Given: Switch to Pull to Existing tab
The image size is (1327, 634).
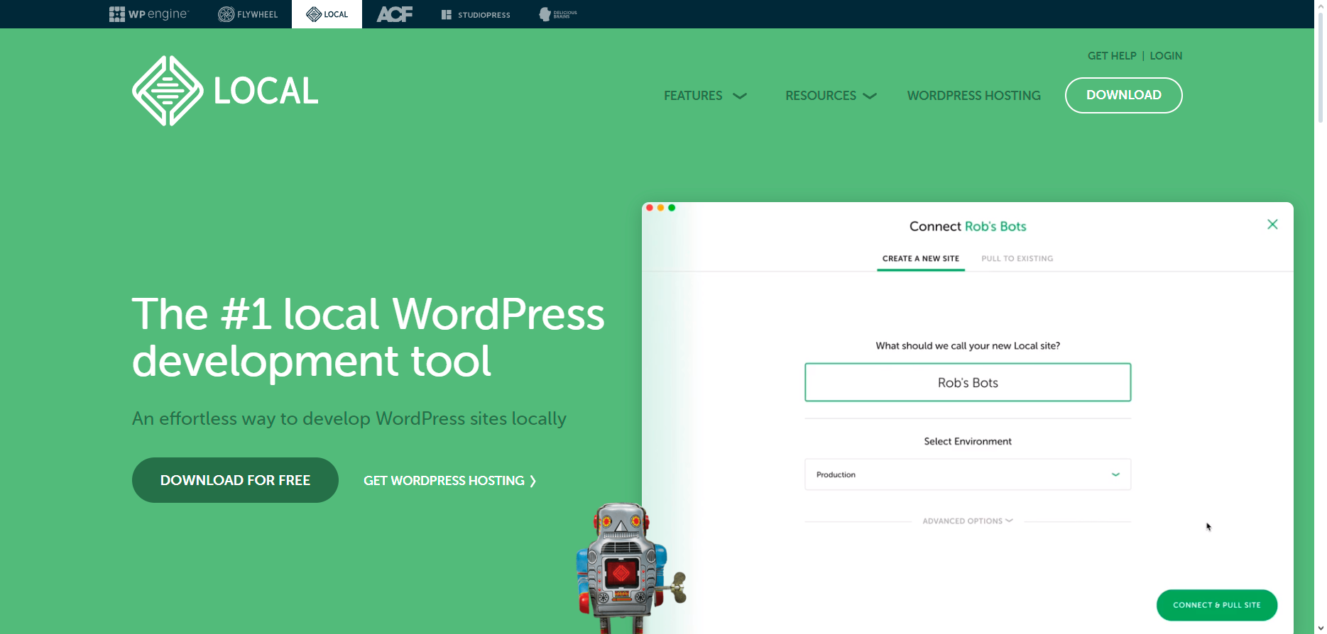Looking at the screenshot, I should (x=1017, y=259).
